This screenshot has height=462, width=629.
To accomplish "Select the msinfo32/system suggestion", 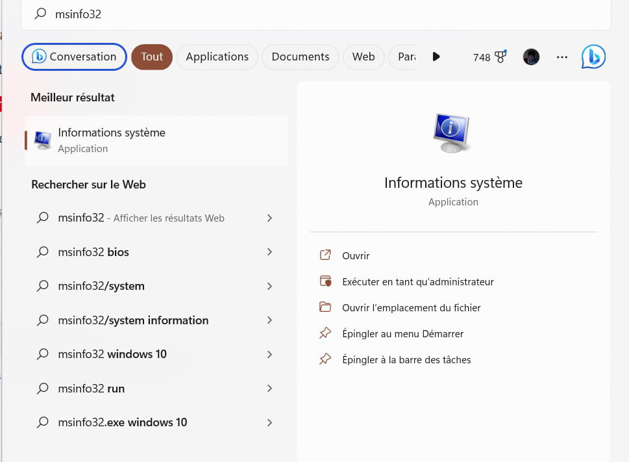I will click(x=156, y=286).
